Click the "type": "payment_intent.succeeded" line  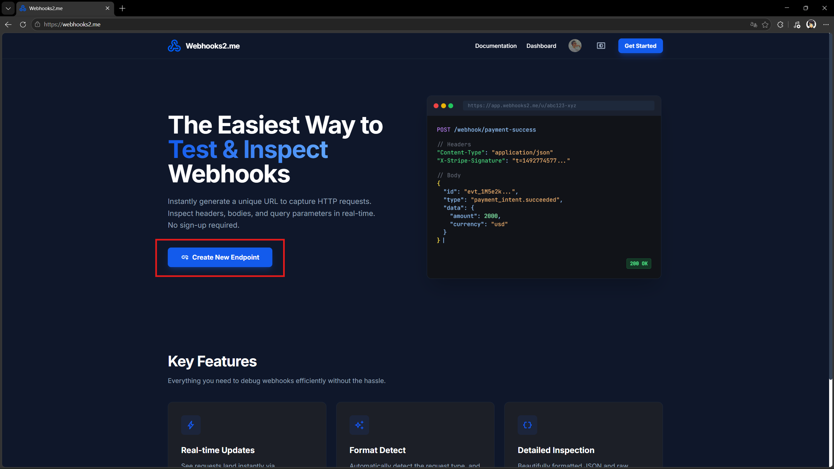coord(503,200)
